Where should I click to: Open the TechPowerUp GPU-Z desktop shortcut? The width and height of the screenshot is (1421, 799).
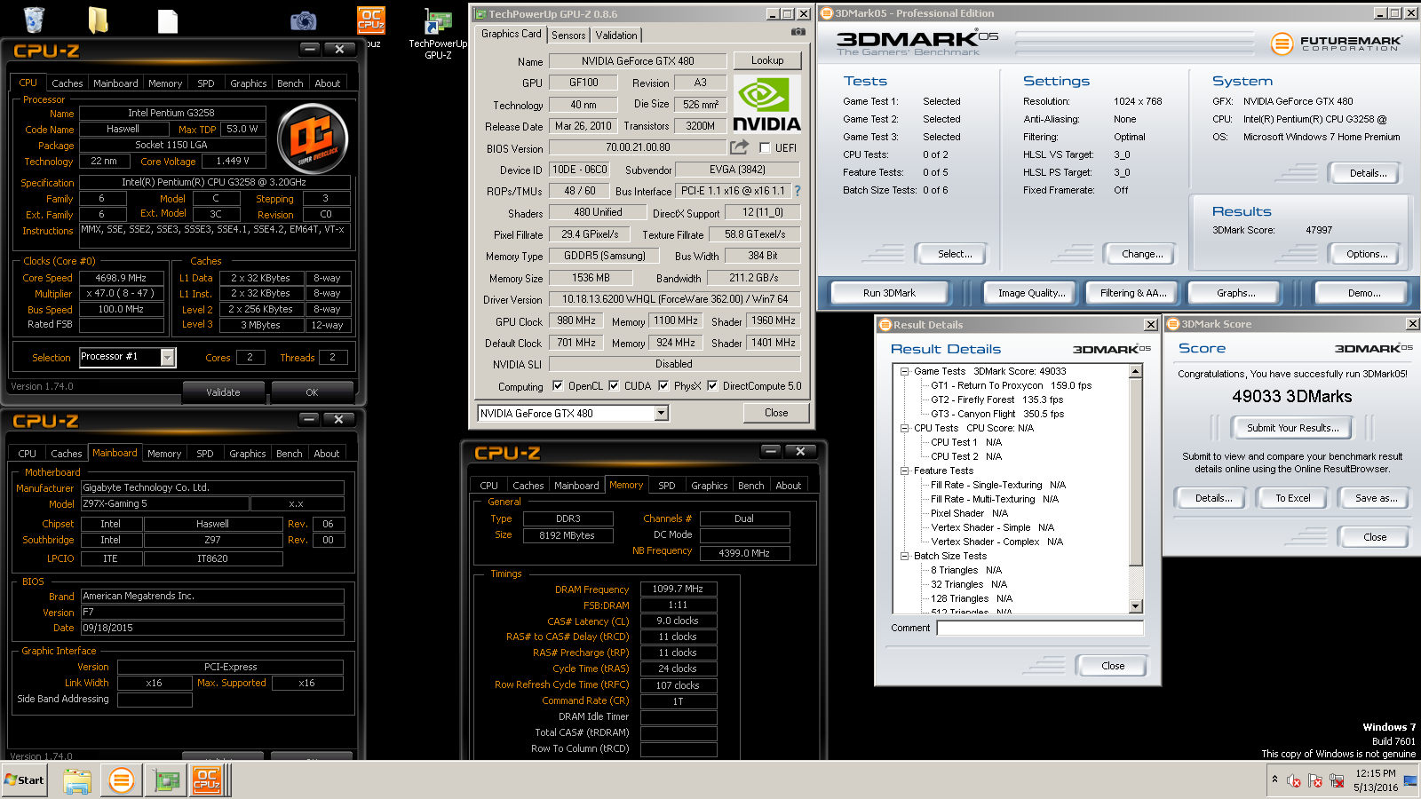click(x=438, y=34)
